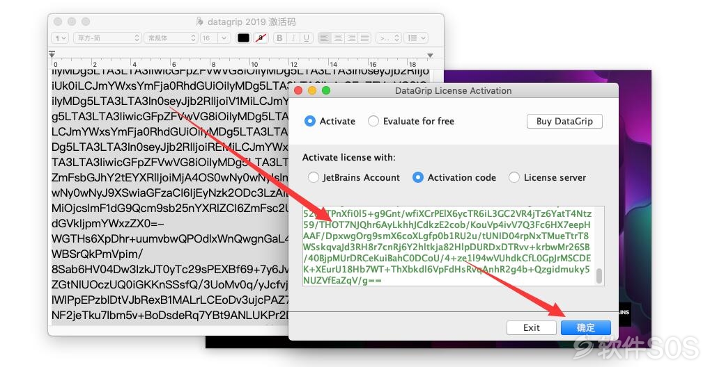Viewport: 710px width, 367px height.
Task: Click the Exit button
Action: pyautogui.click(x=531, y=327)
